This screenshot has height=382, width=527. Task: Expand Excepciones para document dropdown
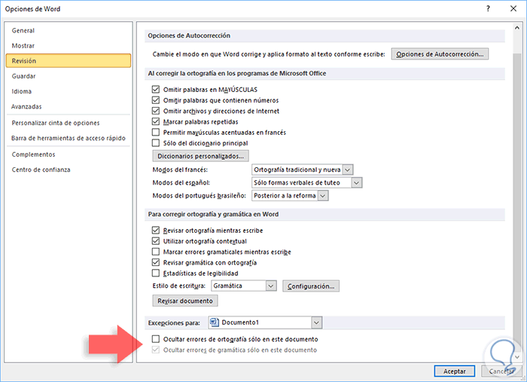(316, 322)
